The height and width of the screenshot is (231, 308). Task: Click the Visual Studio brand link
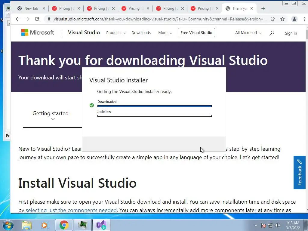[x=84, y=32]
